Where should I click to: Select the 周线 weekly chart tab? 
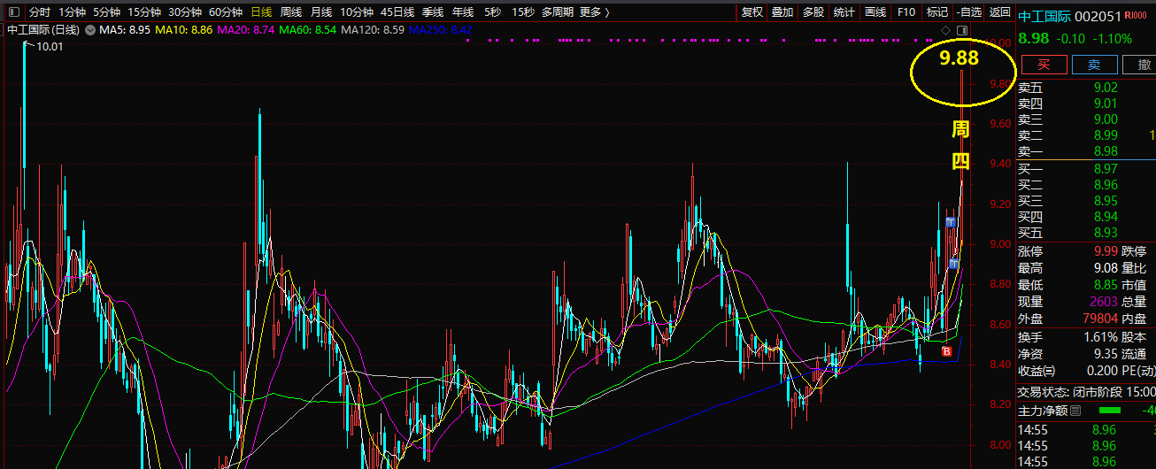291,12
